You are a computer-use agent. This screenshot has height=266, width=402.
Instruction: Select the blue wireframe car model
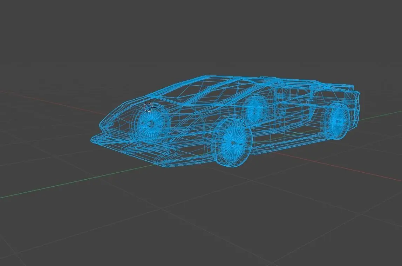(226, 121)
